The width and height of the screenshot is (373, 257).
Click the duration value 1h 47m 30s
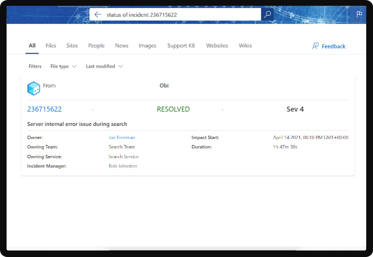pos(285,147)
